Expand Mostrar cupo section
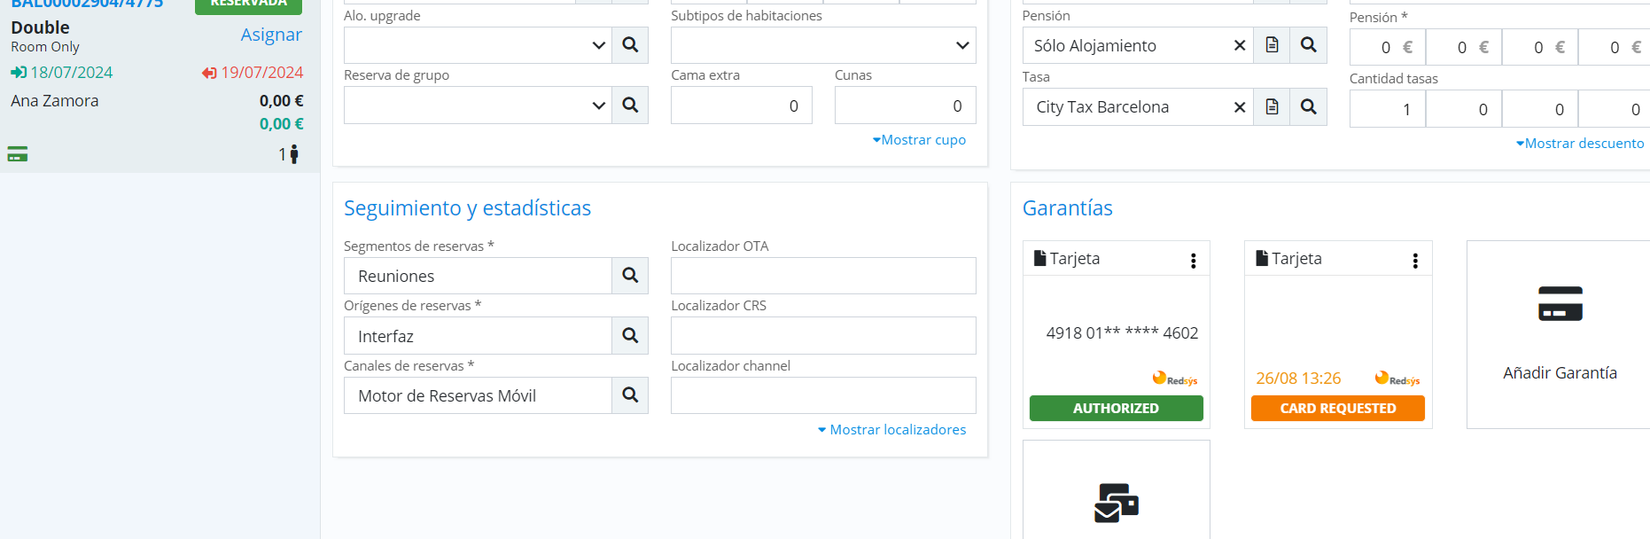The width and height of the screenshot is (1650, 539). pos(919,140)
